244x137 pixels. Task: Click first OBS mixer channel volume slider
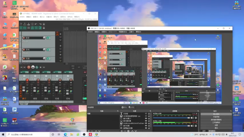171,118
